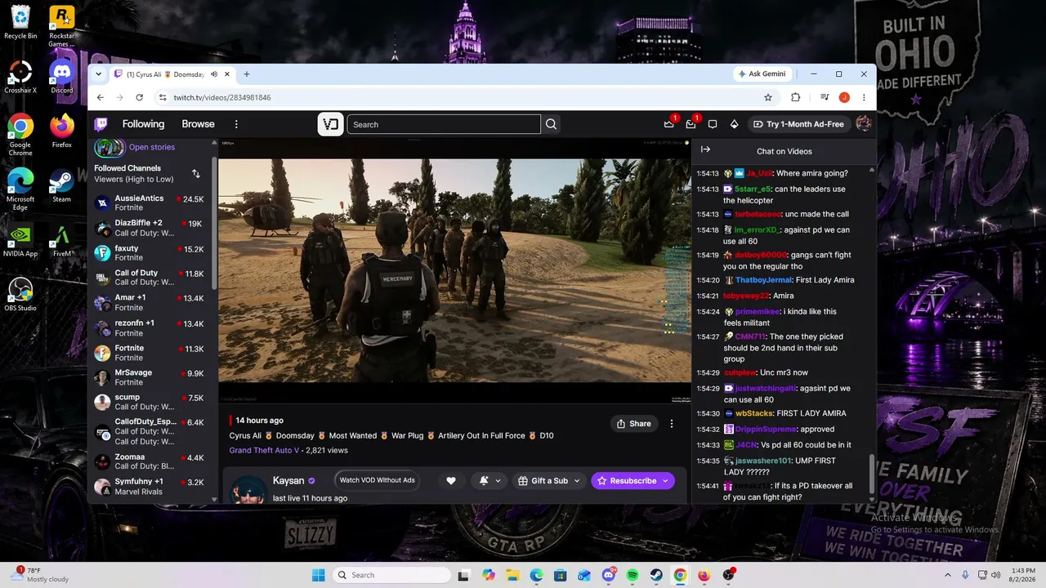This screenshot has height=588, width=1046.
Task: Open OBS Studio desktop icon
Action: [20, 294]
